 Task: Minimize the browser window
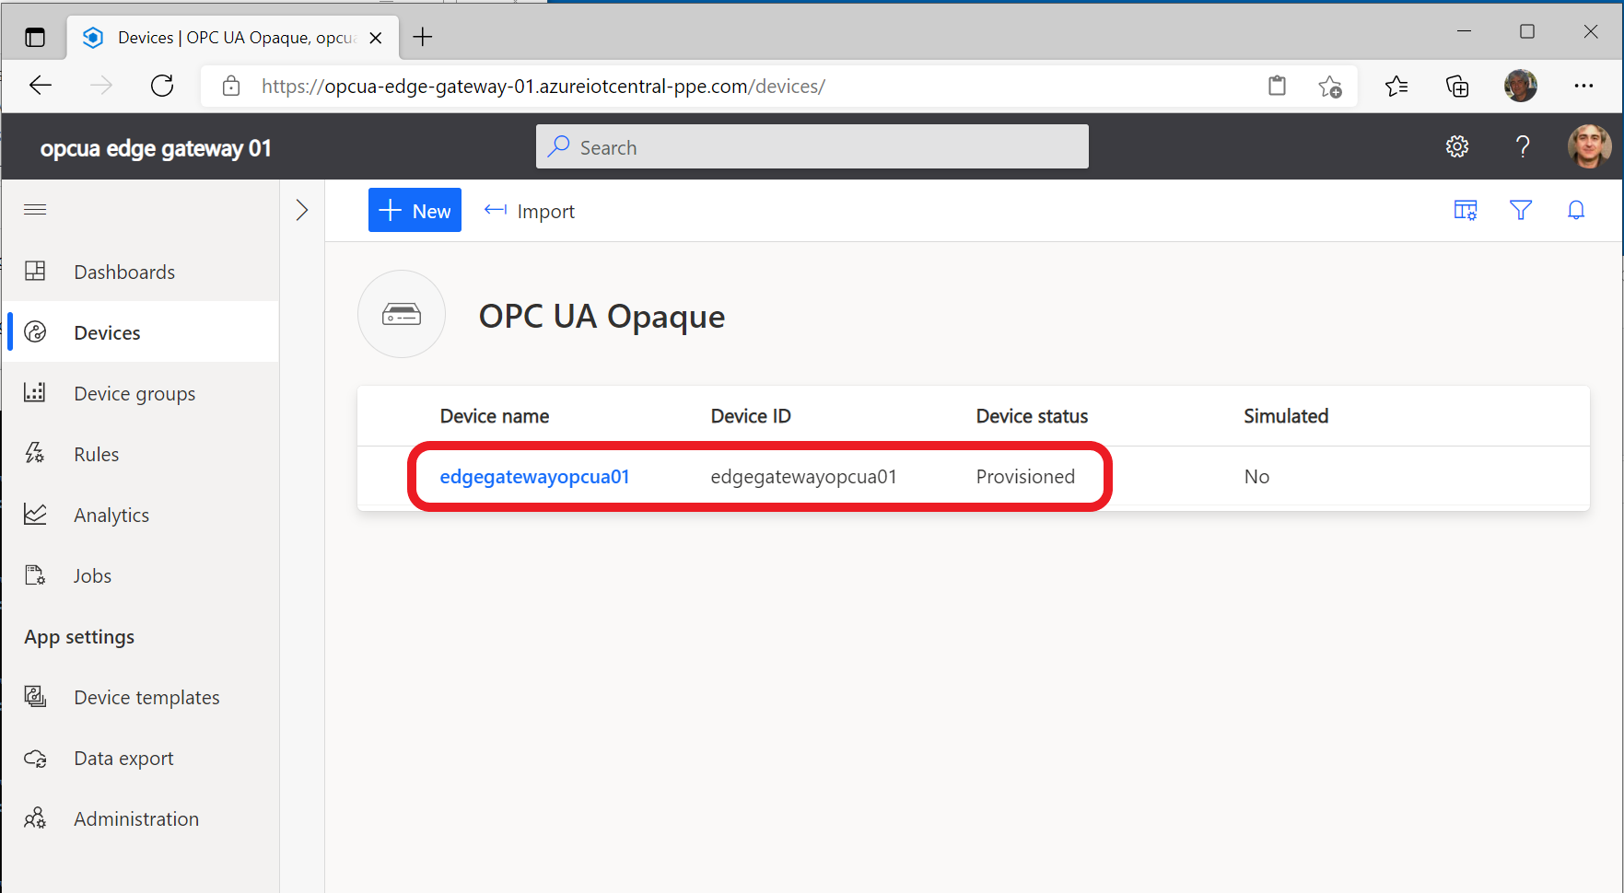pos(1464,31)
